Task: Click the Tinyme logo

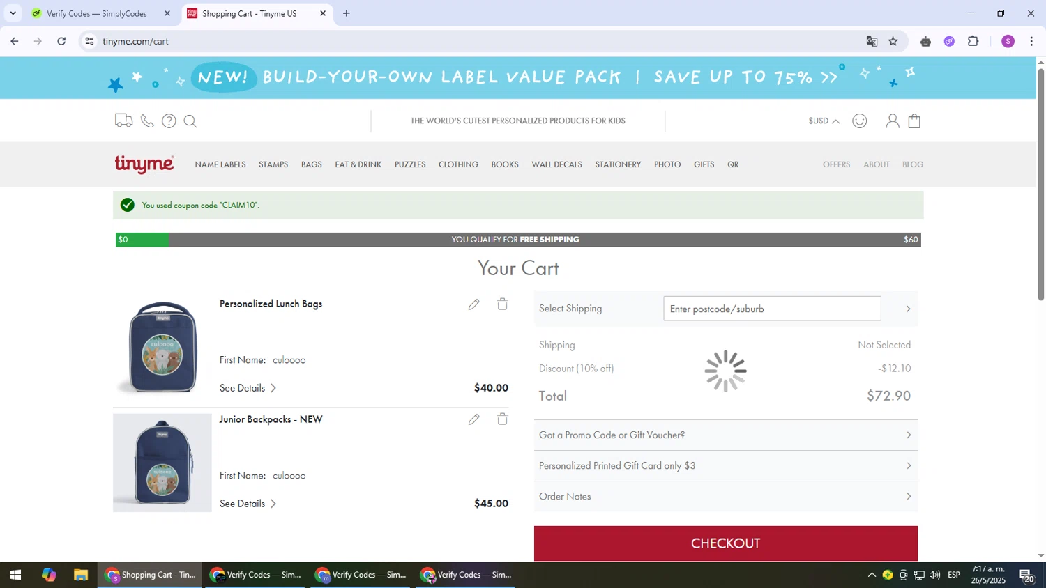Action: (144, 164)
